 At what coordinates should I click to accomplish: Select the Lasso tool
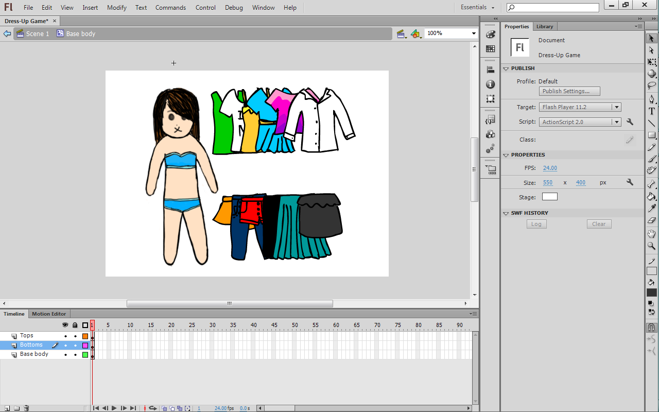[652, 85]
